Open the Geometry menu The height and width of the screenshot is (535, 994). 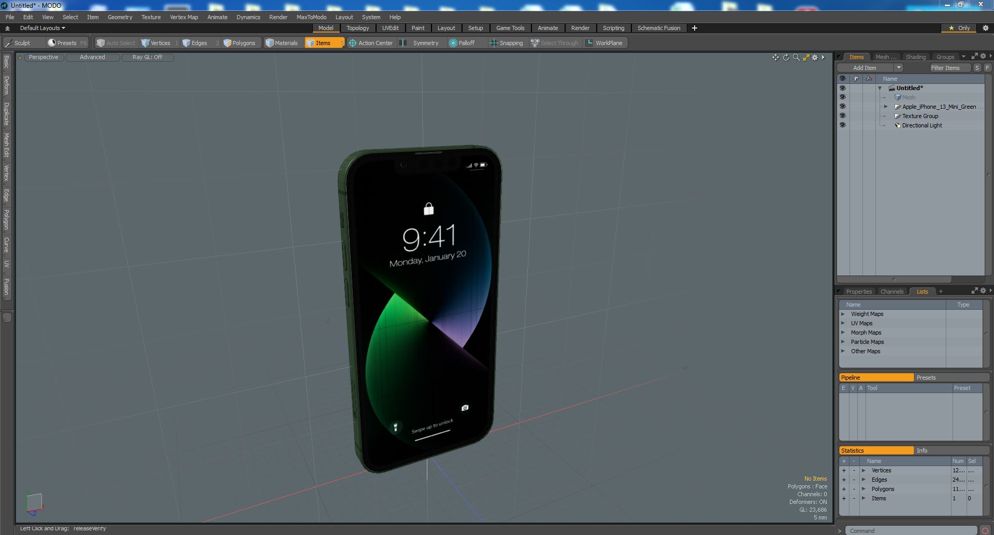120,17
